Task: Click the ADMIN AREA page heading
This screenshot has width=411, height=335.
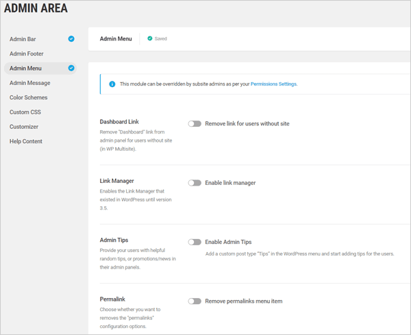Action: [x=36, y=10]
